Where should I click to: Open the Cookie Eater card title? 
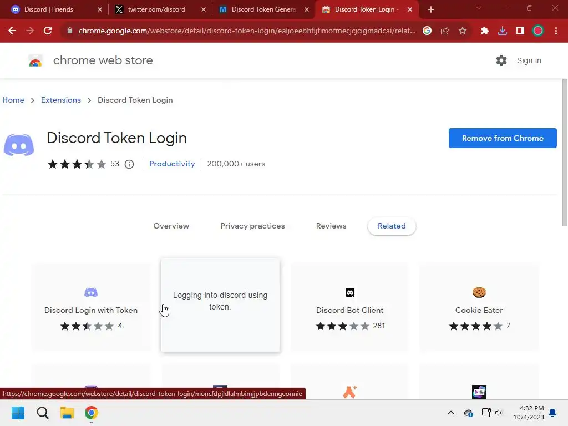click(479, 310)
